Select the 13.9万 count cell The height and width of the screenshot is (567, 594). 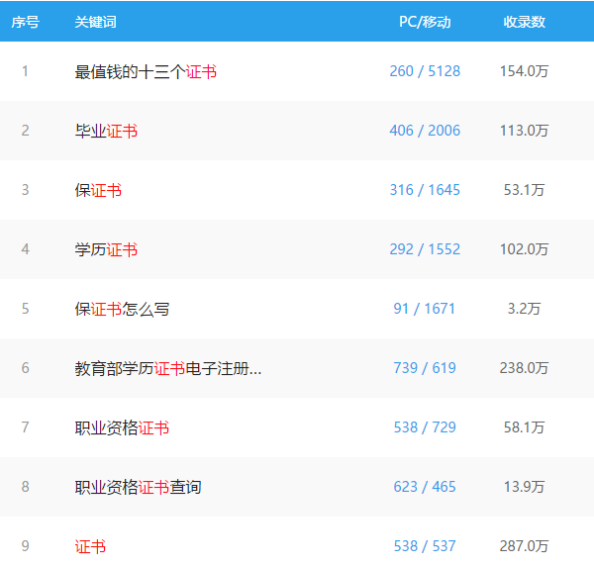click(525, 487)
